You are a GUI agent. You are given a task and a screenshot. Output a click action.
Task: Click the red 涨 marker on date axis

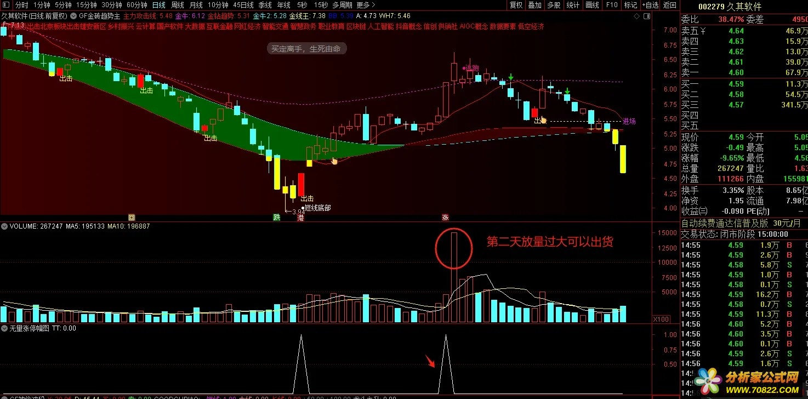tap(445, 217)
